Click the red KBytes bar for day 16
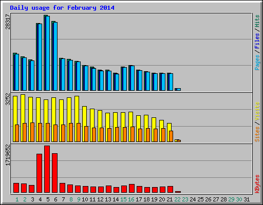 [x=132, y=188]
